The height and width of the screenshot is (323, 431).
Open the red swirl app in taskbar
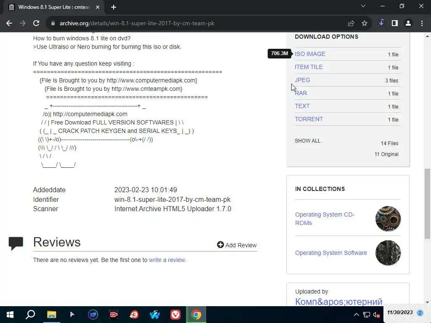click(x=134, y=315)
